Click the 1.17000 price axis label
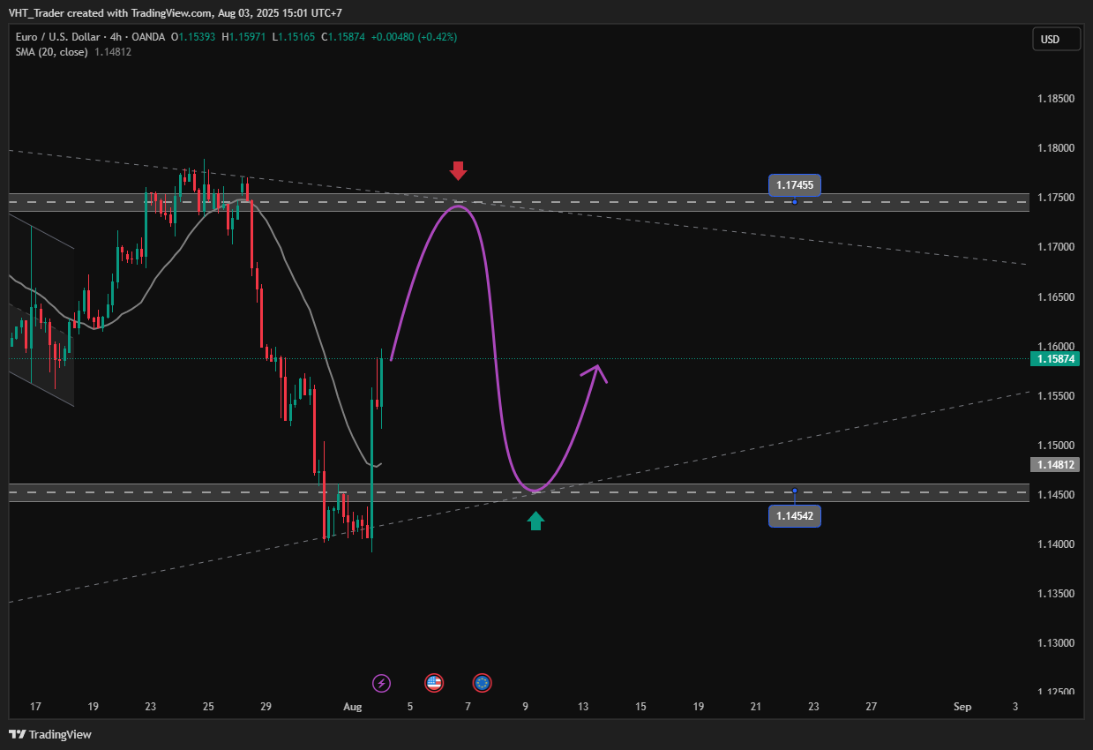 pos(1056,247)
